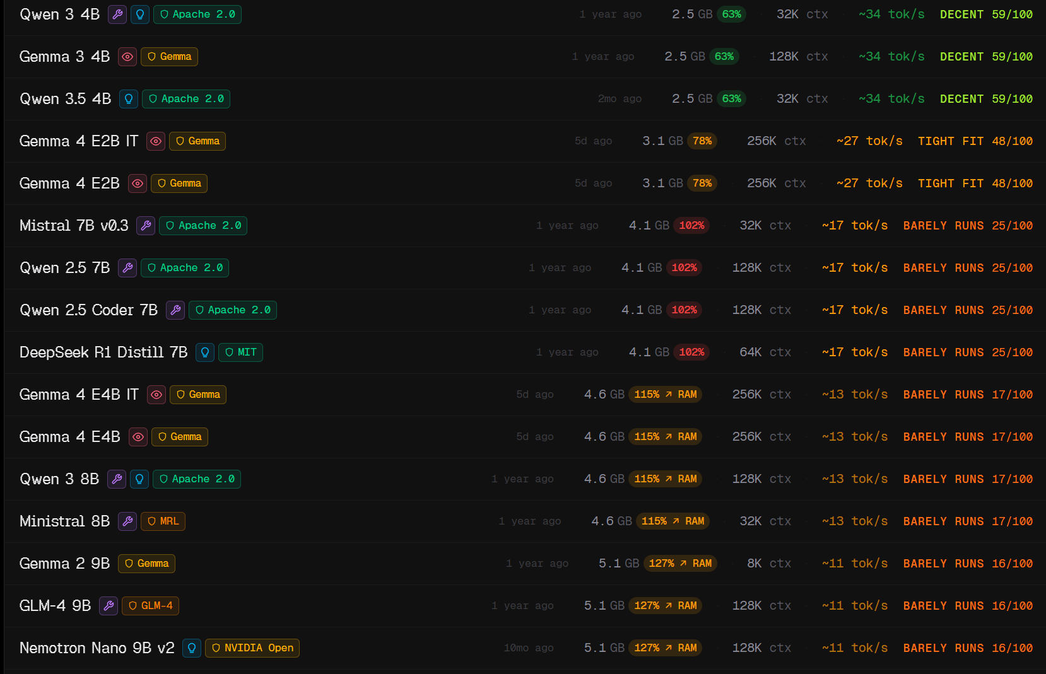Click the wrench tool-use icon beside Qwen 3 4B
Image resolution: width=1046 pixels, height=674 pixels.
click(117, 15)
